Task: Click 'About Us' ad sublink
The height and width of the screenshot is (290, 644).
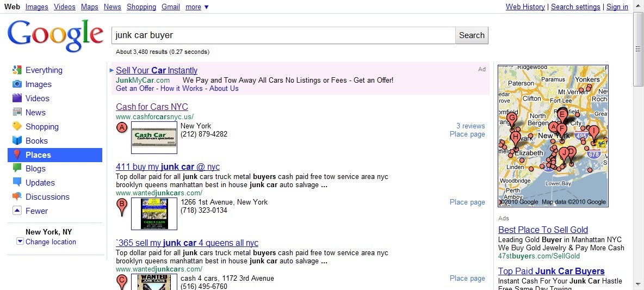Action: [x=224, y=88]
